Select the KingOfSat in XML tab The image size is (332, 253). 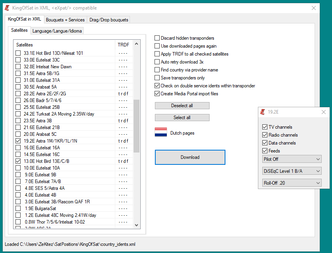pyautogui.click(x=25, y=19)
